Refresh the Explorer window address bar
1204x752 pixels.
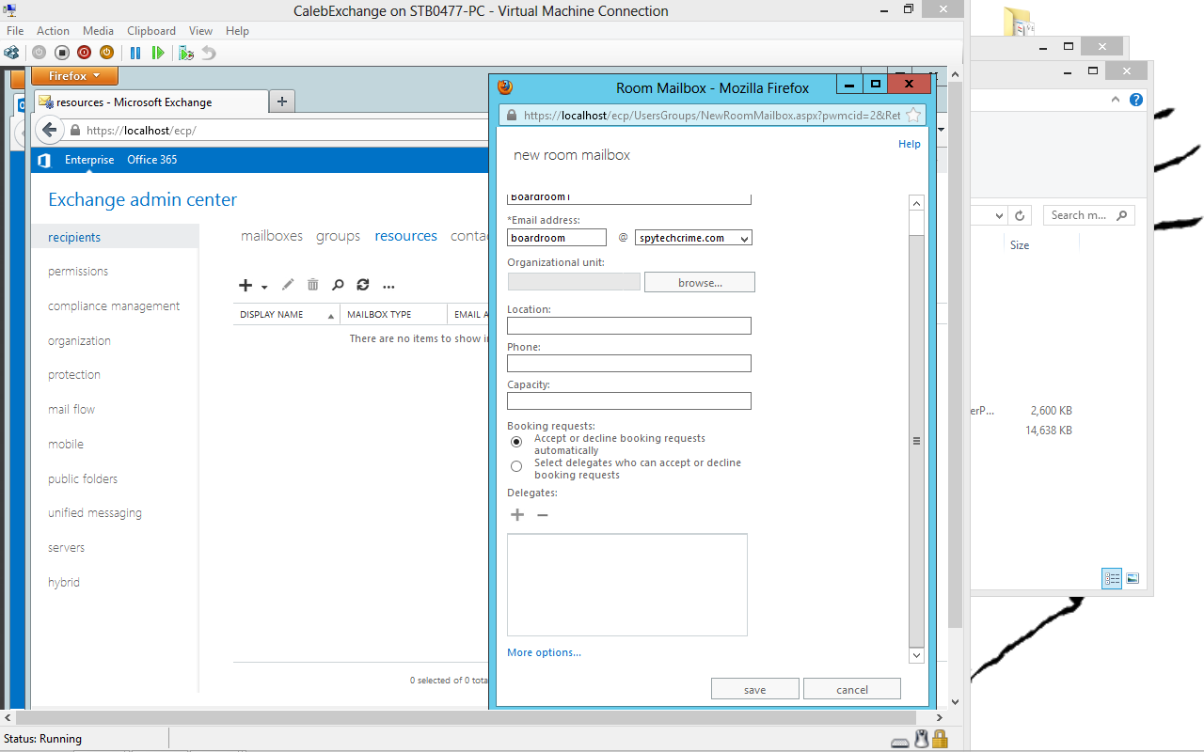[x=1021, y=215]
